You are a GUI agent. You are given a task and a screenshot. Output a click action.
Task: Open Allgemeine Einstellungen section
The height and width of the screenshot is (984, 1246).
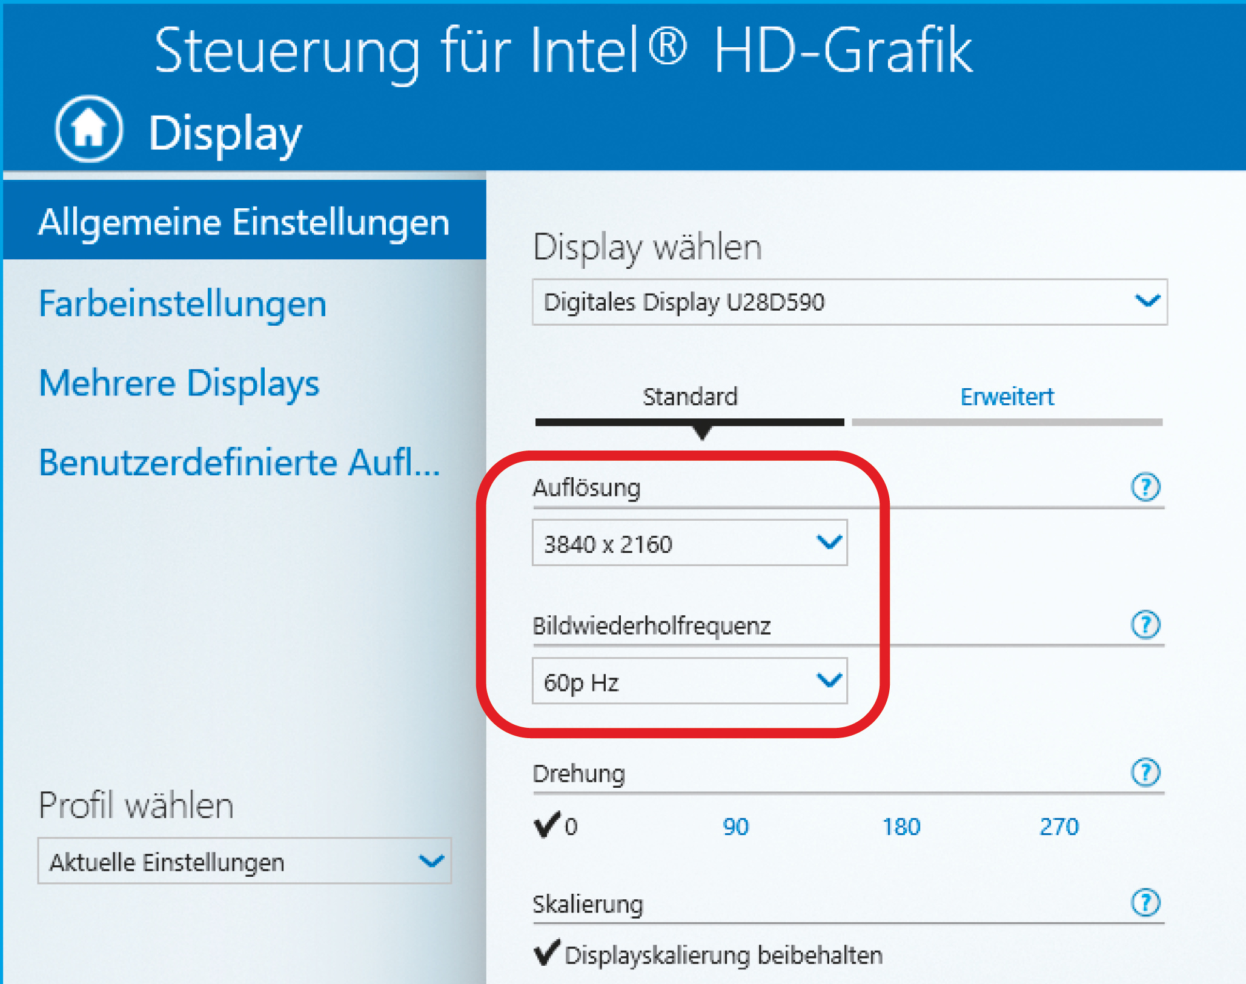click(244, 222)
